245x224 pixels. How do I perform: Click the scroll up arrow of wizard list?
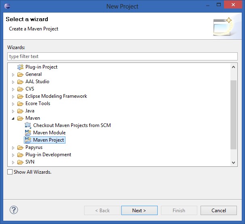point(233,67)
